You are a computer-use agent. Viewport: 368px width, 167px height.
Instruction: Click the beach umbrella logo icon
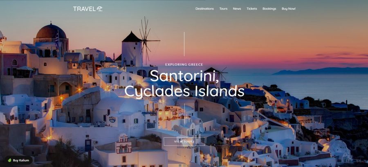coord(100,9)
